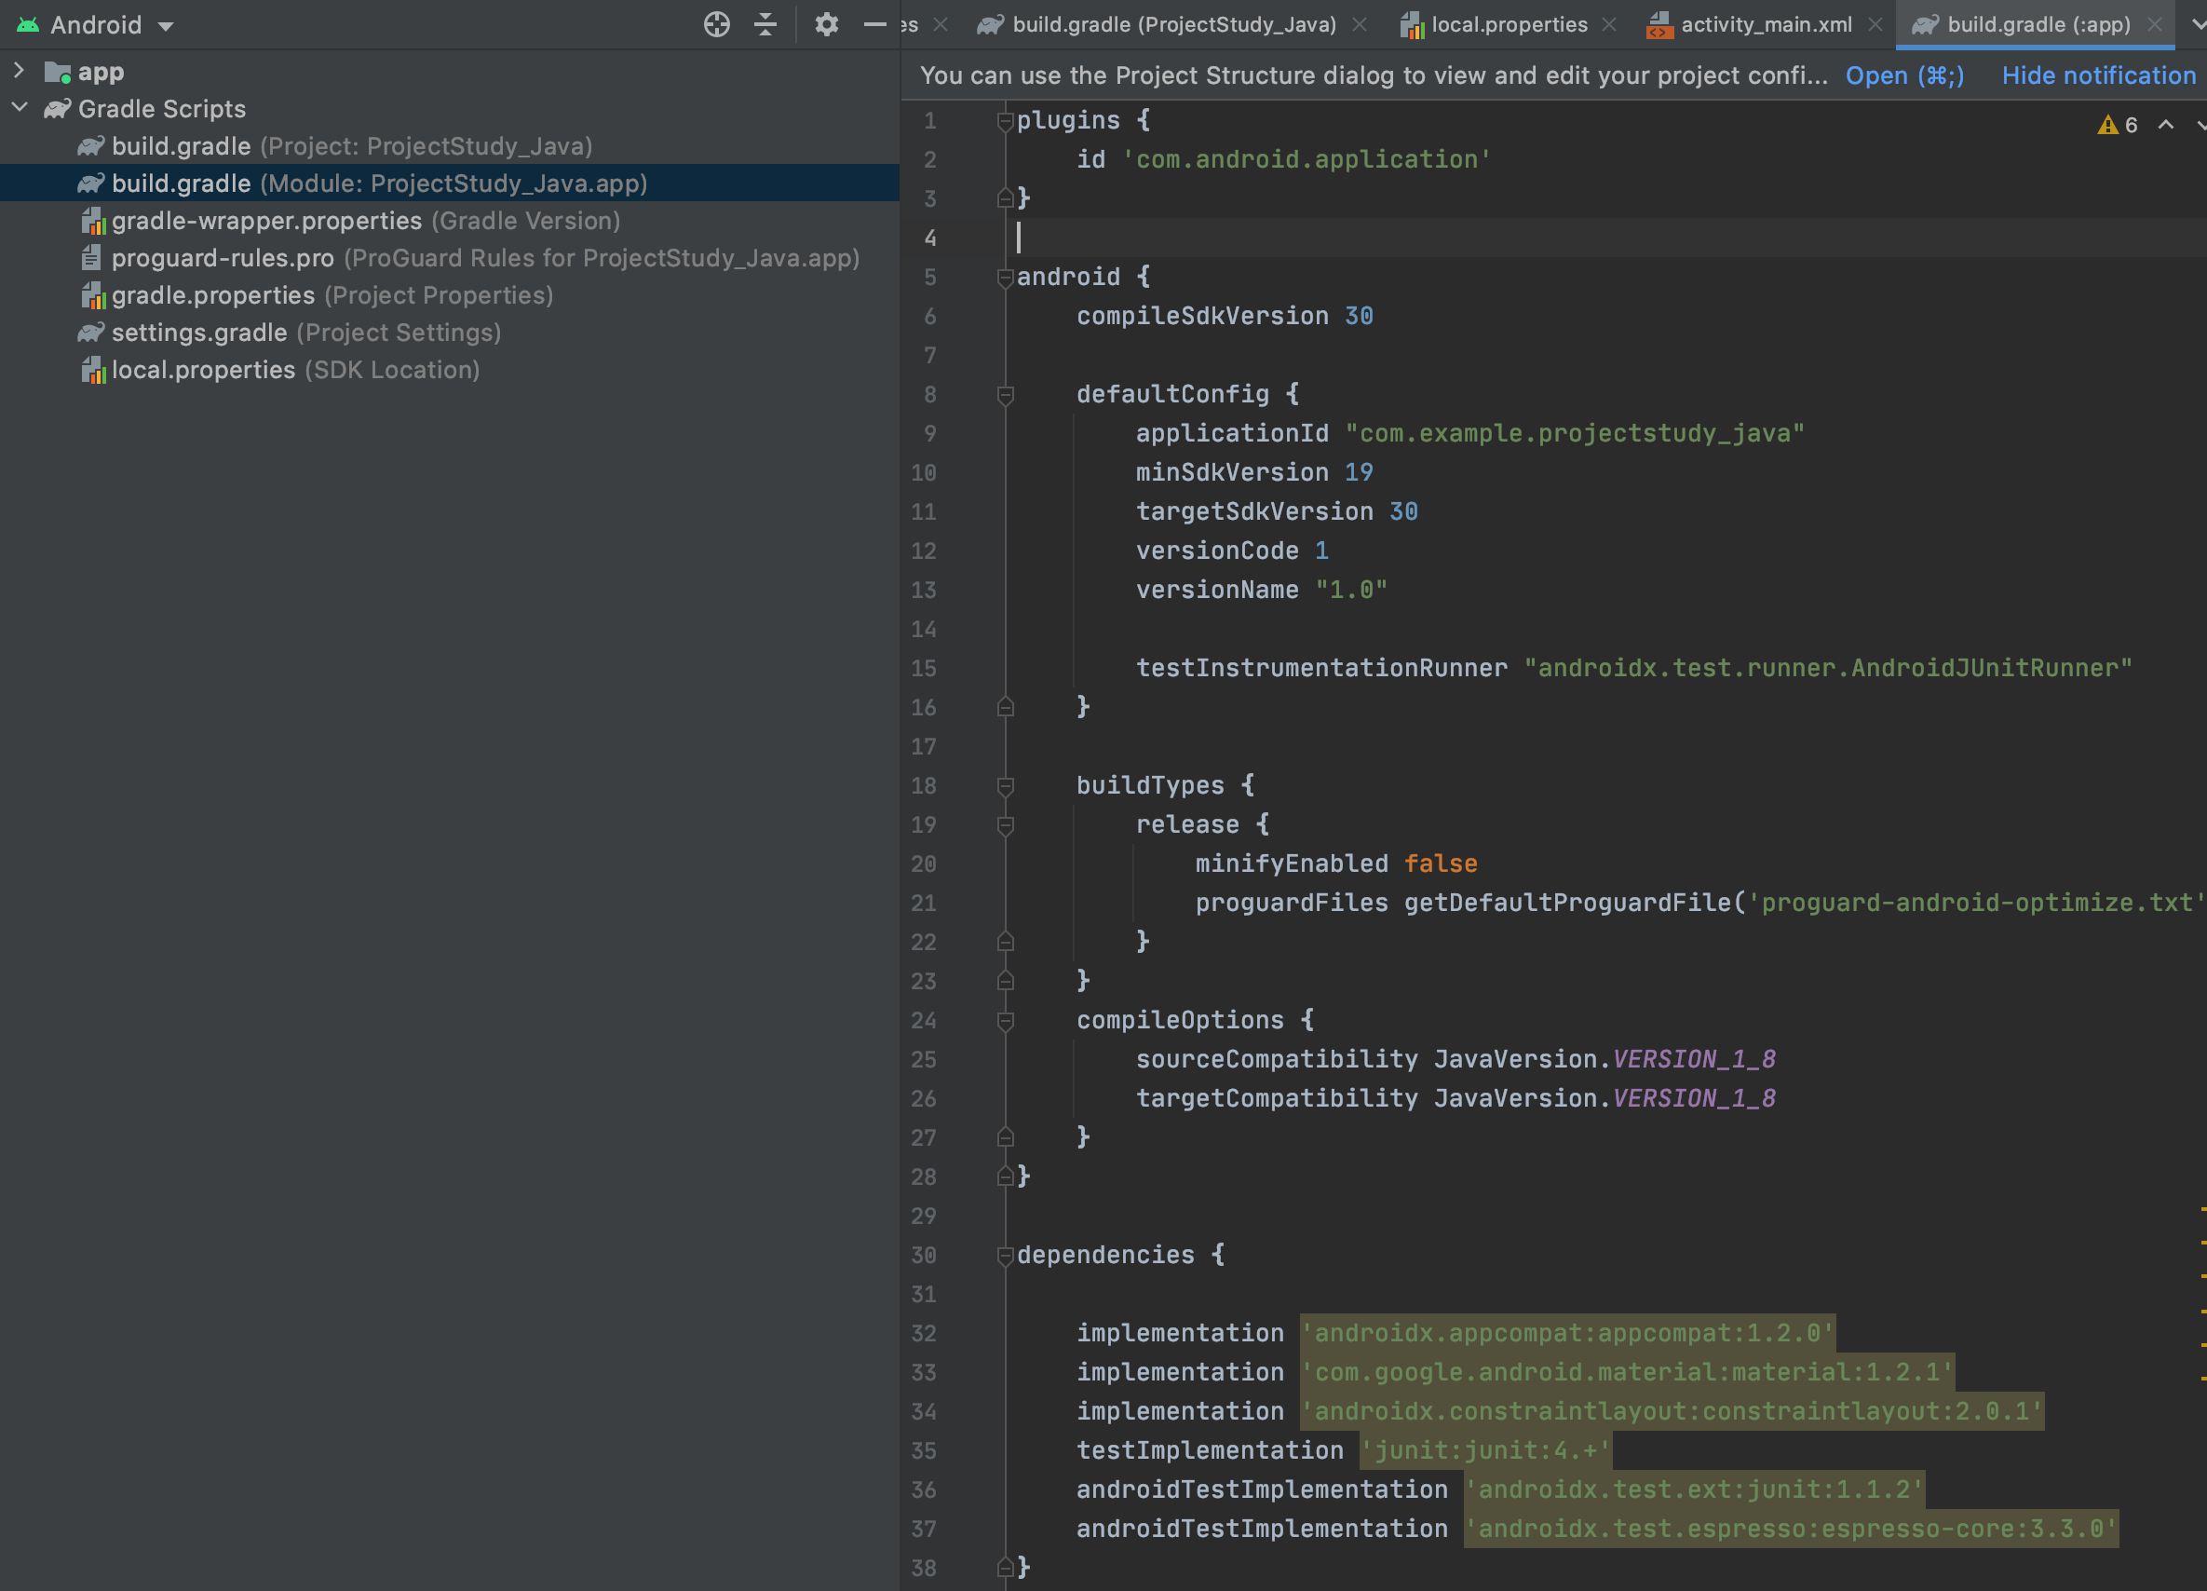Screen dimensions: 2207x1591
Task: Select settings.gradle elephant file icon
Action: pyautogui.click(x=90, y=333)
